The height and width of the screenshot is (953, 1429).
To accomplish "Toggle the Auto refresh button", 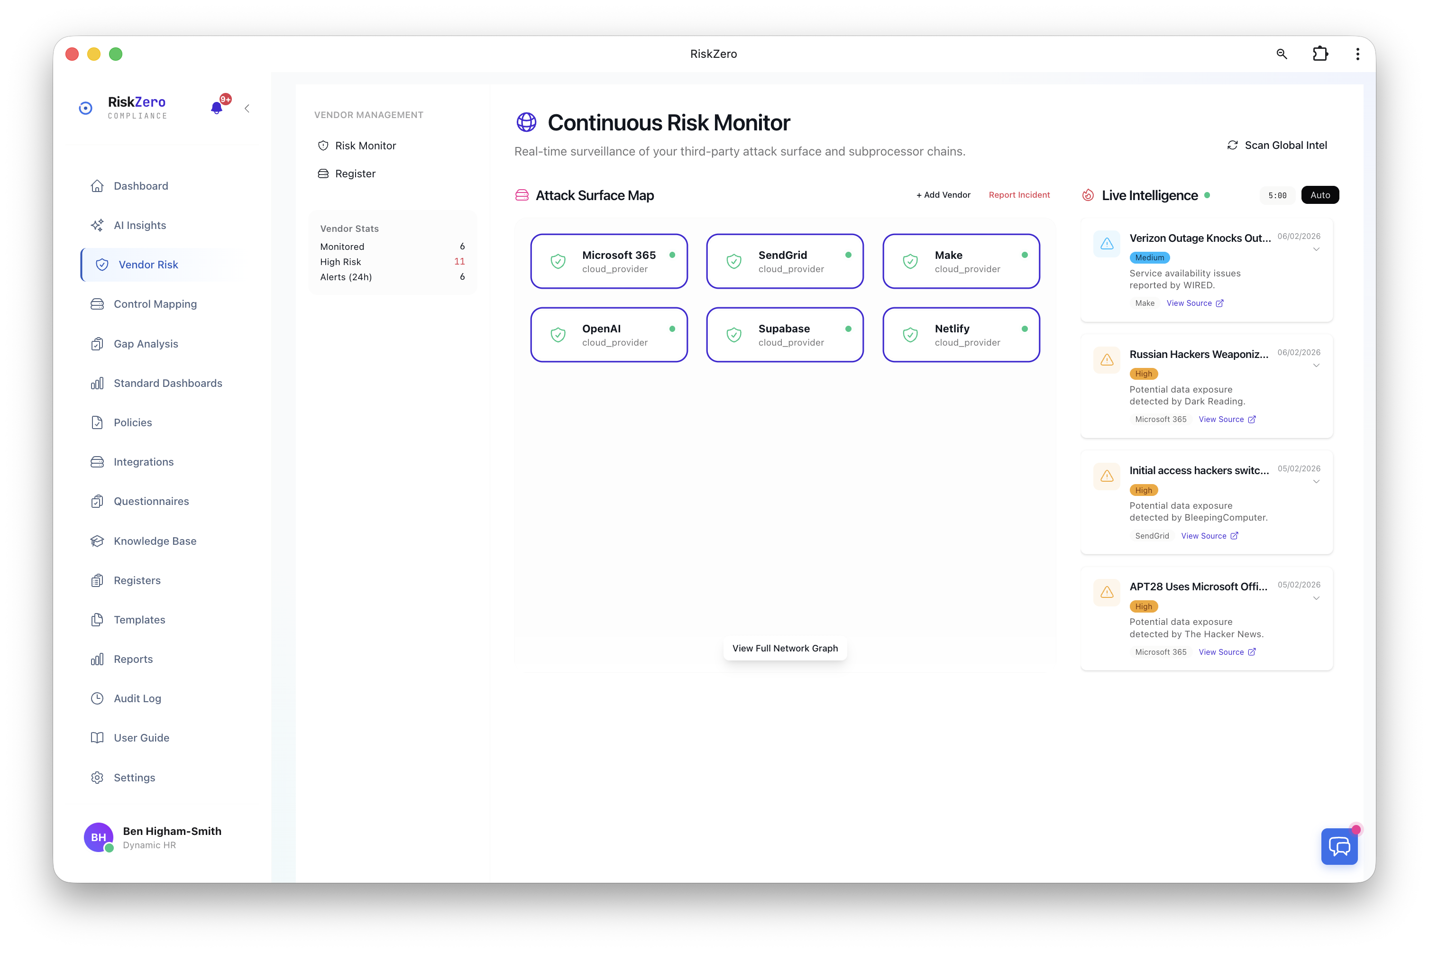I will pyautogui.click(x=1320, y=195).
